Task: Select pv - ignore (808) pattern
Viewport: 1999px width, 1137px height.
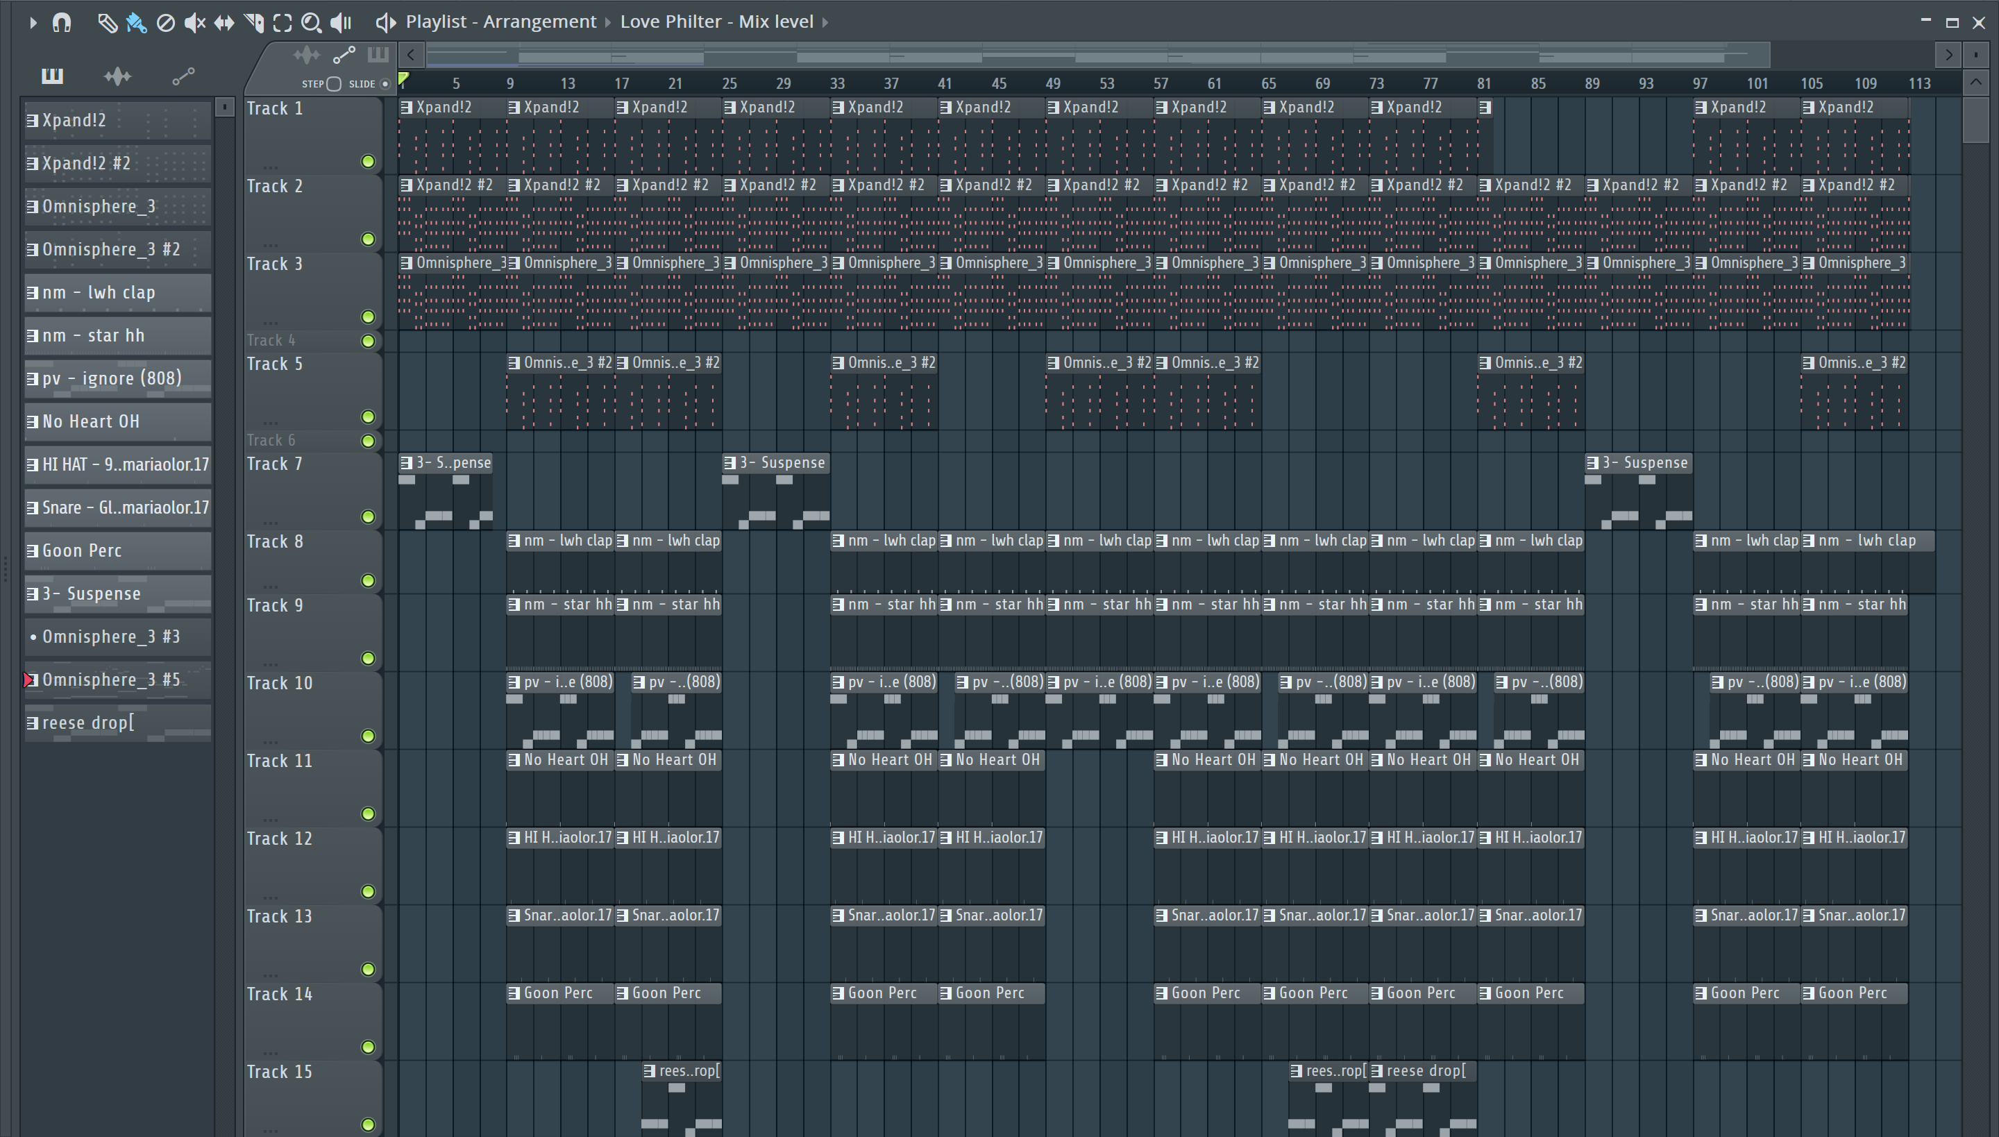Action: [118, 379]
